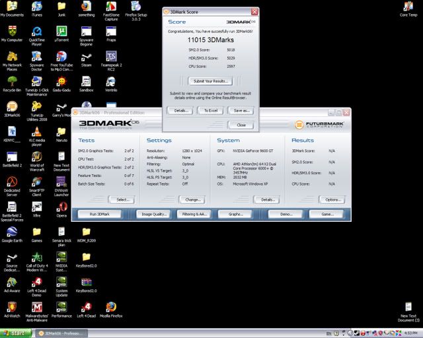
Task: Click the Close button in score dialog
Action: point(241,125)
